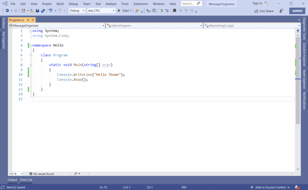Click the ADMIN account button
Viewport: 308px width, 190px height.
tap(297, 11)
